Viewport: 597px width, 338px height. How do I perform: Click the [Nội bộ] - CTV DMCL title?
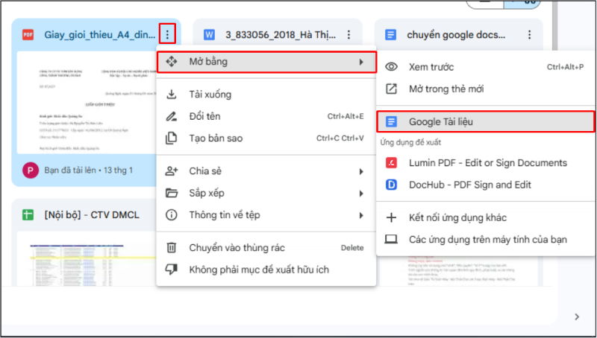(x=92, y=215)
